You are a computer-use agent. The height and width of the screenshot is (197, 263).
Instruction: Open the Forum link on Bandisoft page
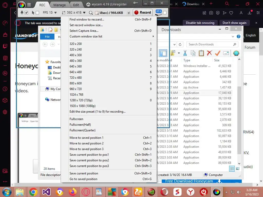click(250, 47)
